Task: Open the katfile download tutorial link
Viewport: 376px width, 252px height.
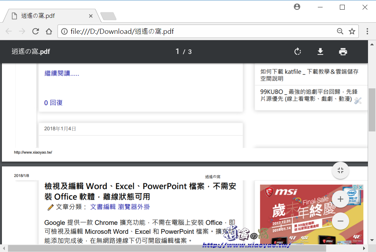Action: [x=309, y=75]
